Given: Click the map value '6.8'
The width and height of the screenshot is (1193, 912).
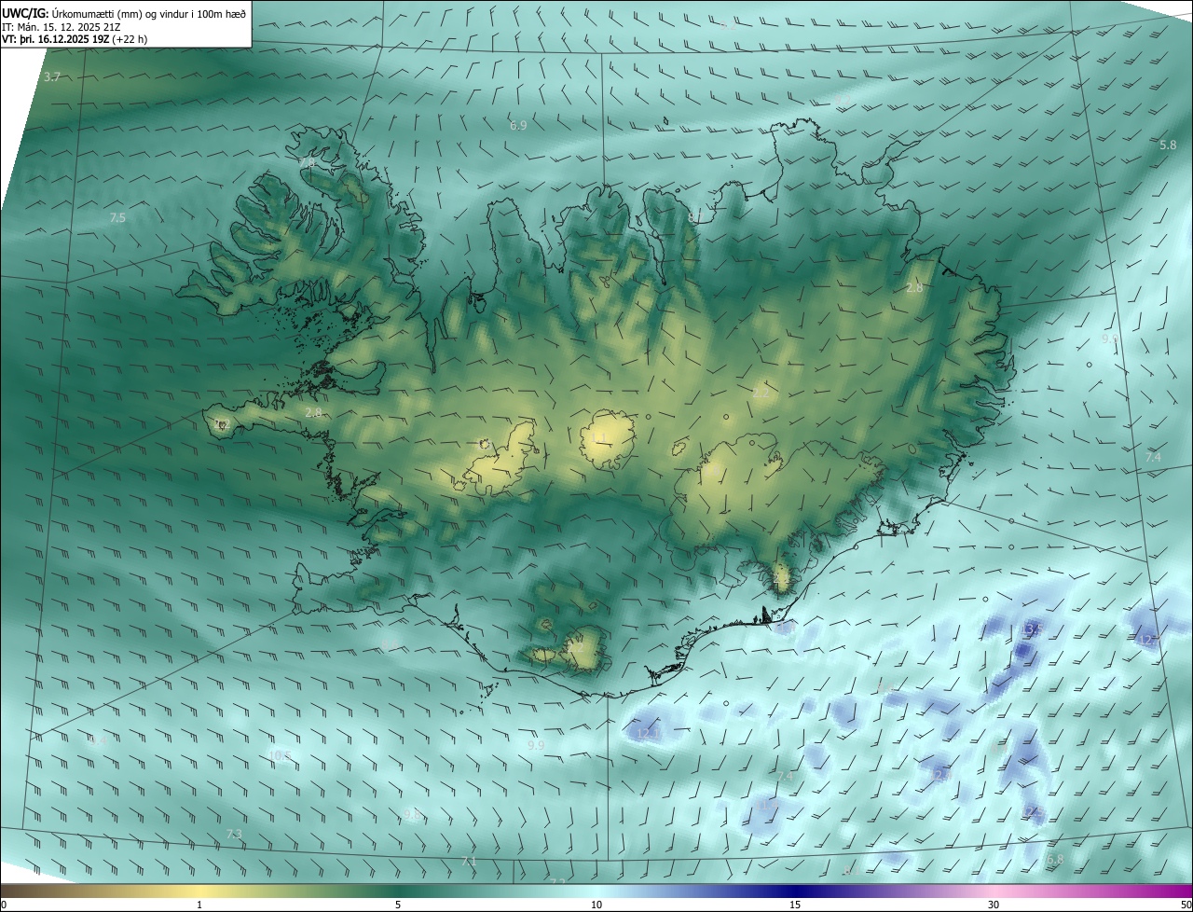Looking at the screenshot, I should click(x=1054, y=860).
